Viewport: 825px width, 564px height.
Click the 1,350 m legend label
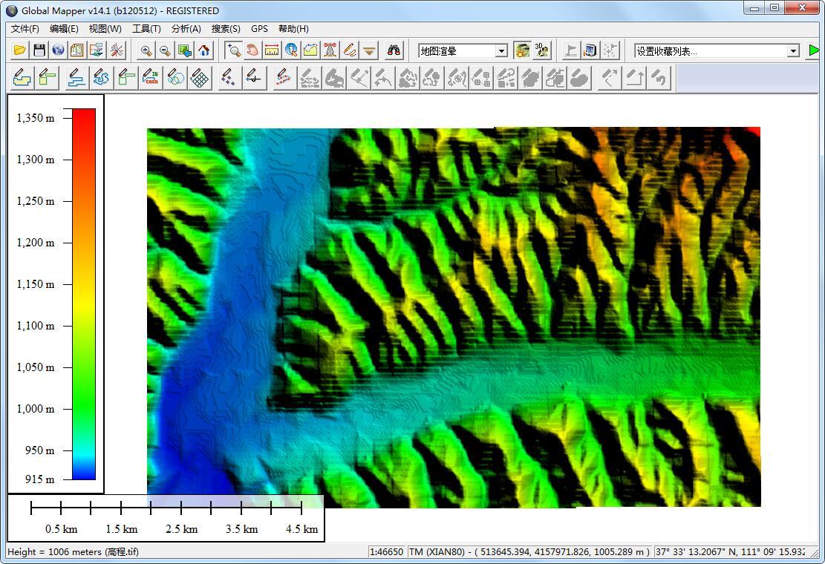(35, 118)
